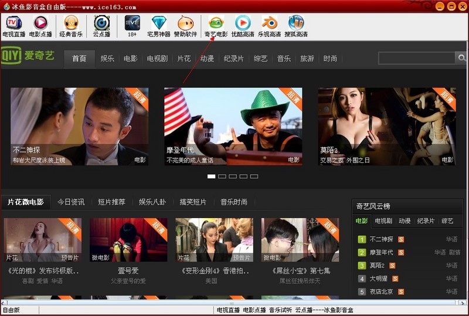Select 奇艺电影 frog icon
The width and height of the screenshot is (469, 316).
[x=216, y=26]
